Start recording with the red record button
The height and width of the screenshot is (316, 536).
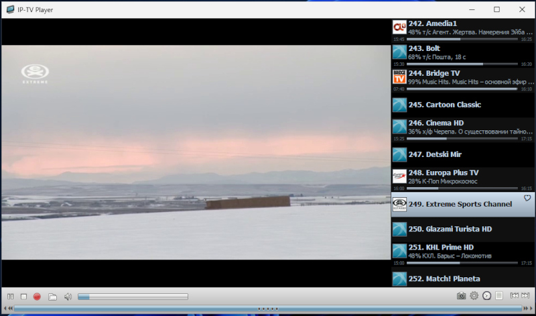coord(37,296)
